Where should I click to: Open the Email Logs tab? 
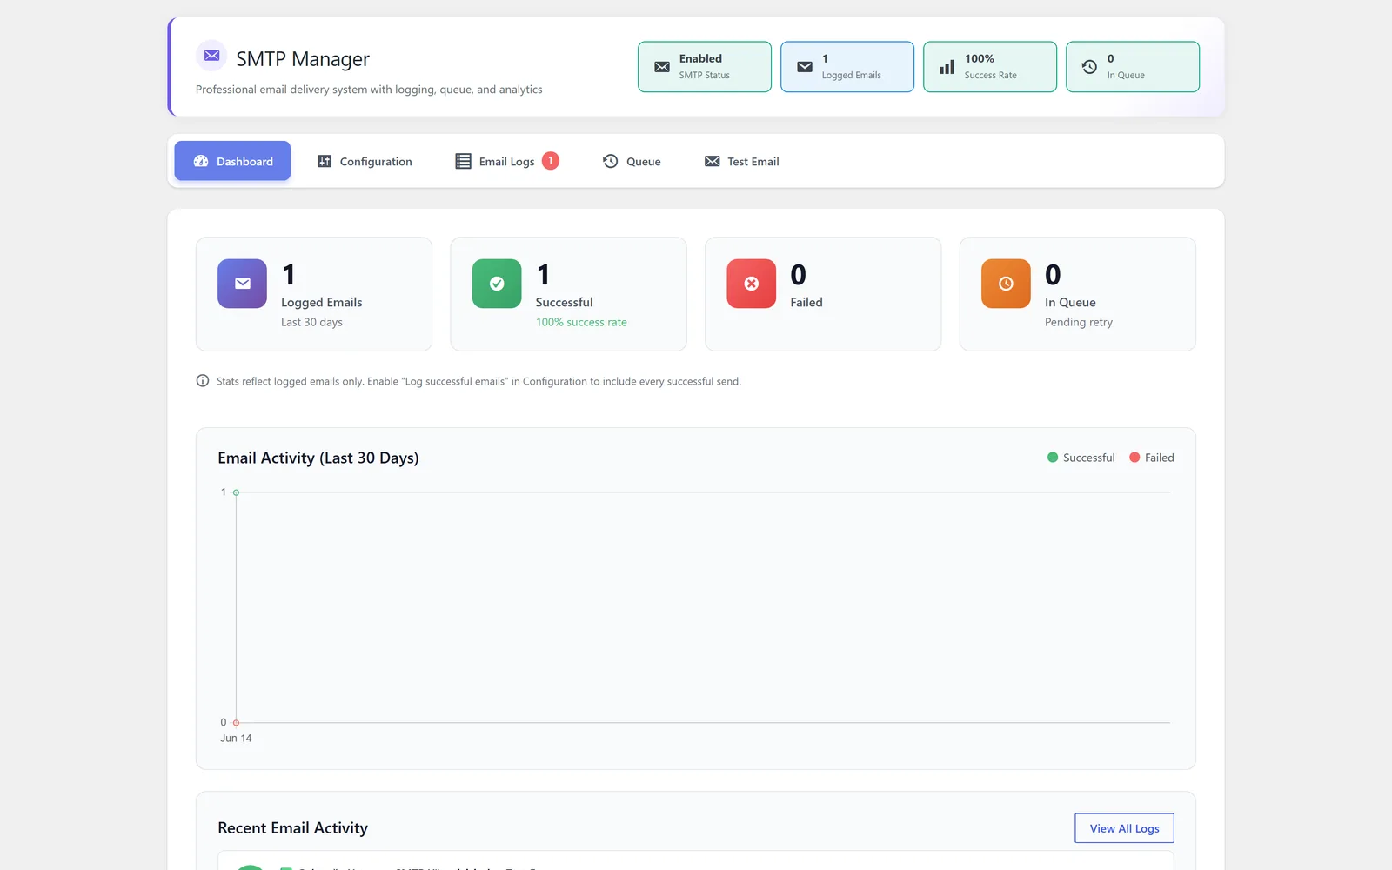(507, 161)
